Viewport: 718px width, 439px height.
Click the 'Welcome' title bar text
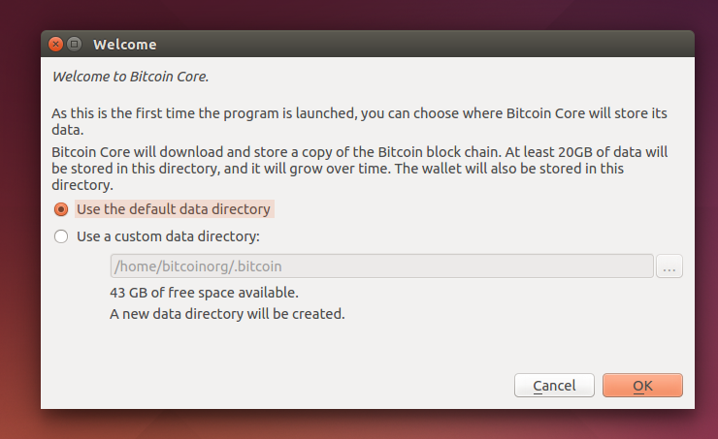[x=124, y=45]
